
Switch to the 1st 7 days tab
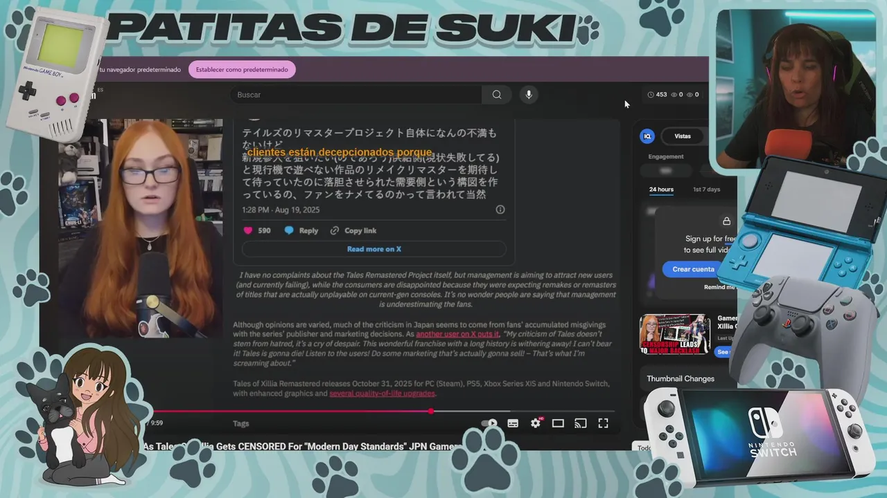[706, 190]
